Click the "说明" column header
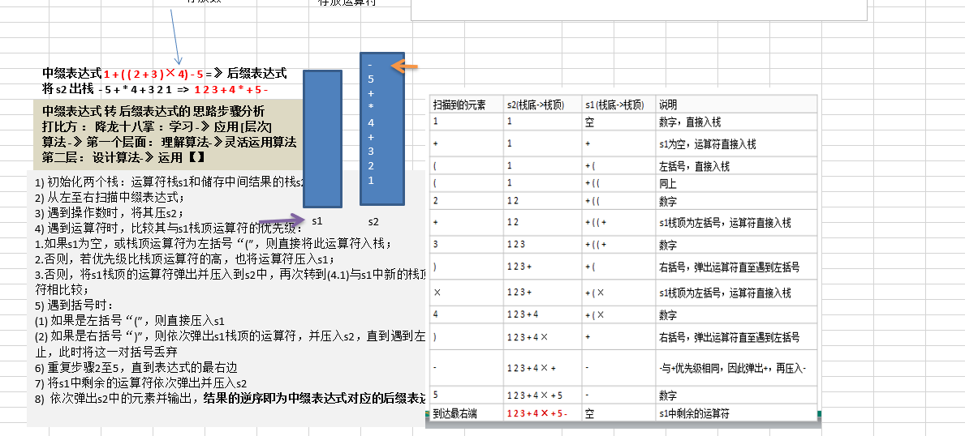 pos(668,105)
